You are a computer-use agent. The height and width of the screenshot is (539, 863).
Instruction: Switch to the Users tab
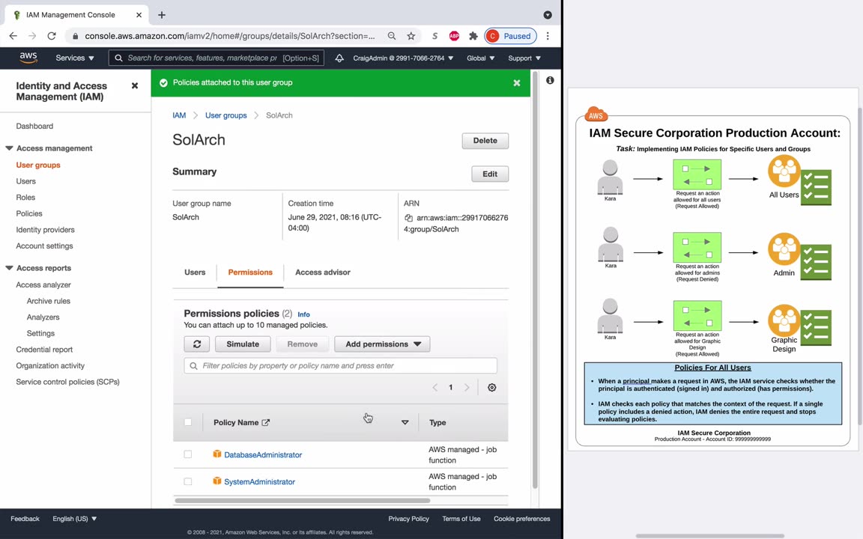[x=195, y=272]
